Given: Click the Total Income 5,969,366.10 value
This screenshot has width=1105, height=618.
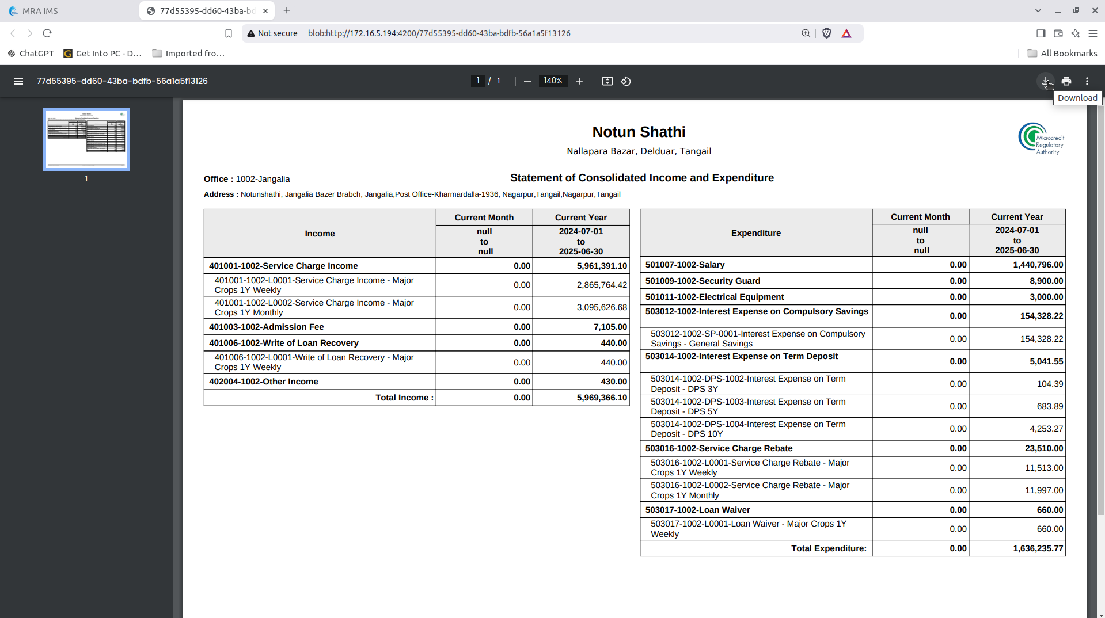Looking at the screenshot, I should (602, 398).
